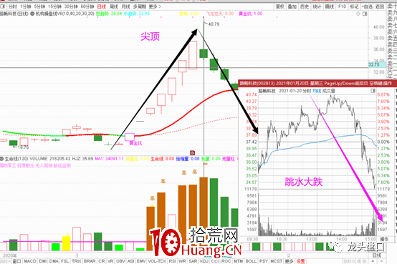Select the 日线 daily period tab
The image size is (397, 264).
click(102, 6)
